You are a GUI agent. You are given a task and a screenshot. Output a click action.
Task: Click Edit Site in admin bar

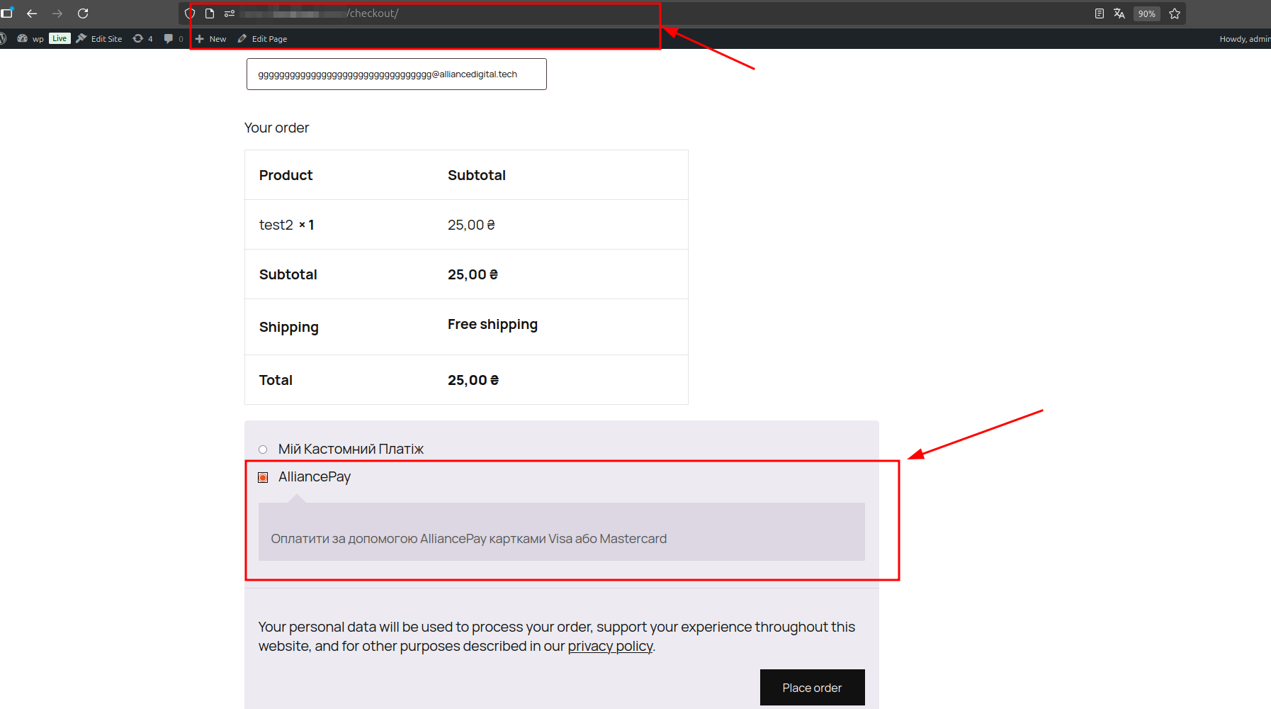pos(99,39)
